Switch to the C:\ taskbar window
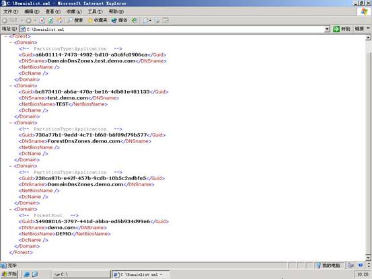Viewport: 372px width, 279px height. coord(81,274)
